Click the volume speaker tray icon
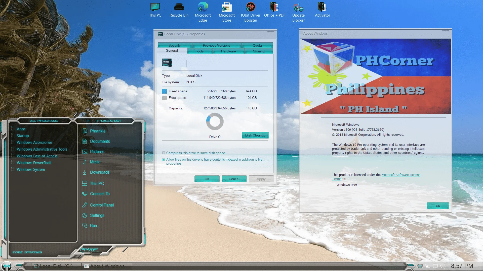 click(x=443, y=266)
